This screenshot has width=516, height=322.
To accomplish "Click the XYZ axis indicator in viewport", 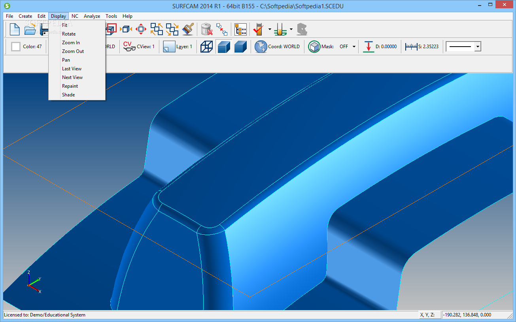I will coord(34,282).
